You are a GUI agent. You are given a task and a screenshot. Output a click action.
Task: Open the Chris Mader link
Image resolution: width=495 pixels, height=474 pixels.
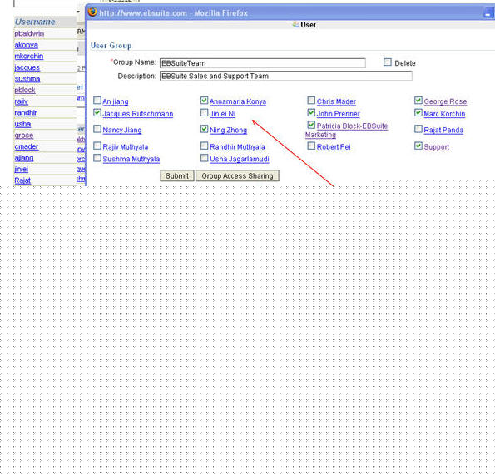[x=336, y=101]
